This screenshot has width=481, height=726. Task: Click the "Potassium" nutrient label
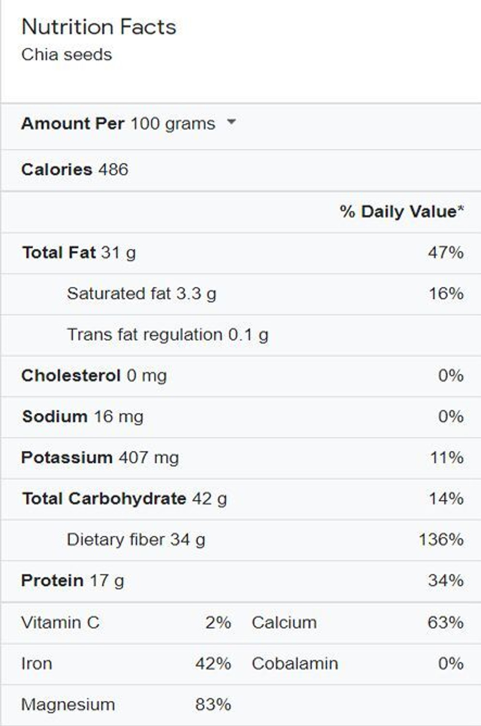(x=67, y=457)
